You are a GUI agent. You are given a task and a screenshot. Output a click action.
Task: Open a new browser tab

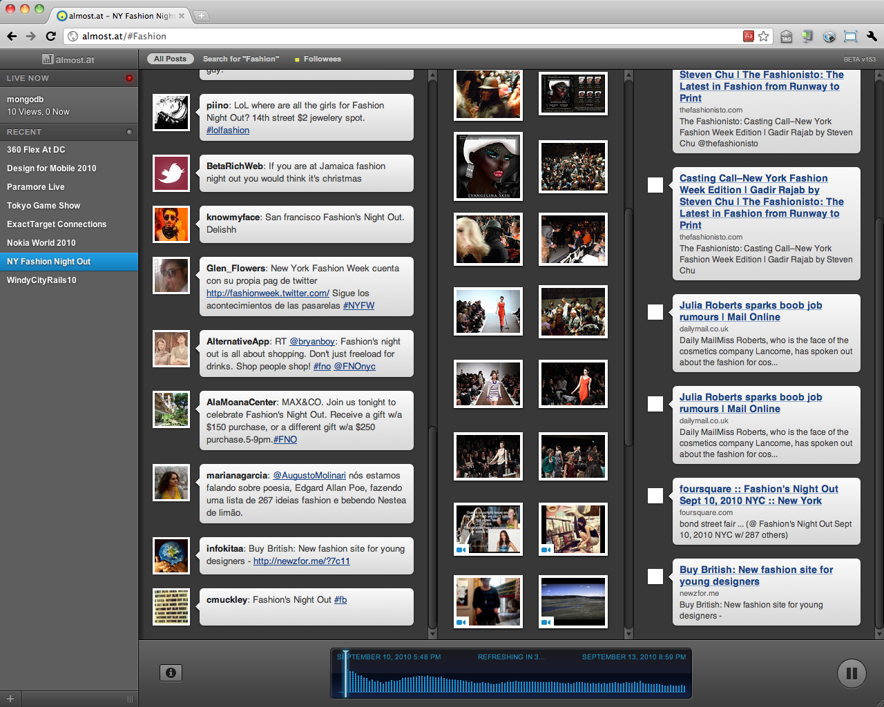click(201, 15)
